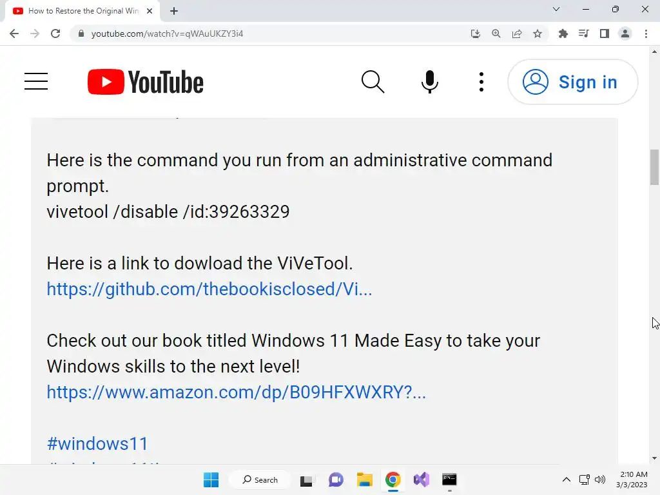Start voice search with microphone icon

[x=429, y=82]
